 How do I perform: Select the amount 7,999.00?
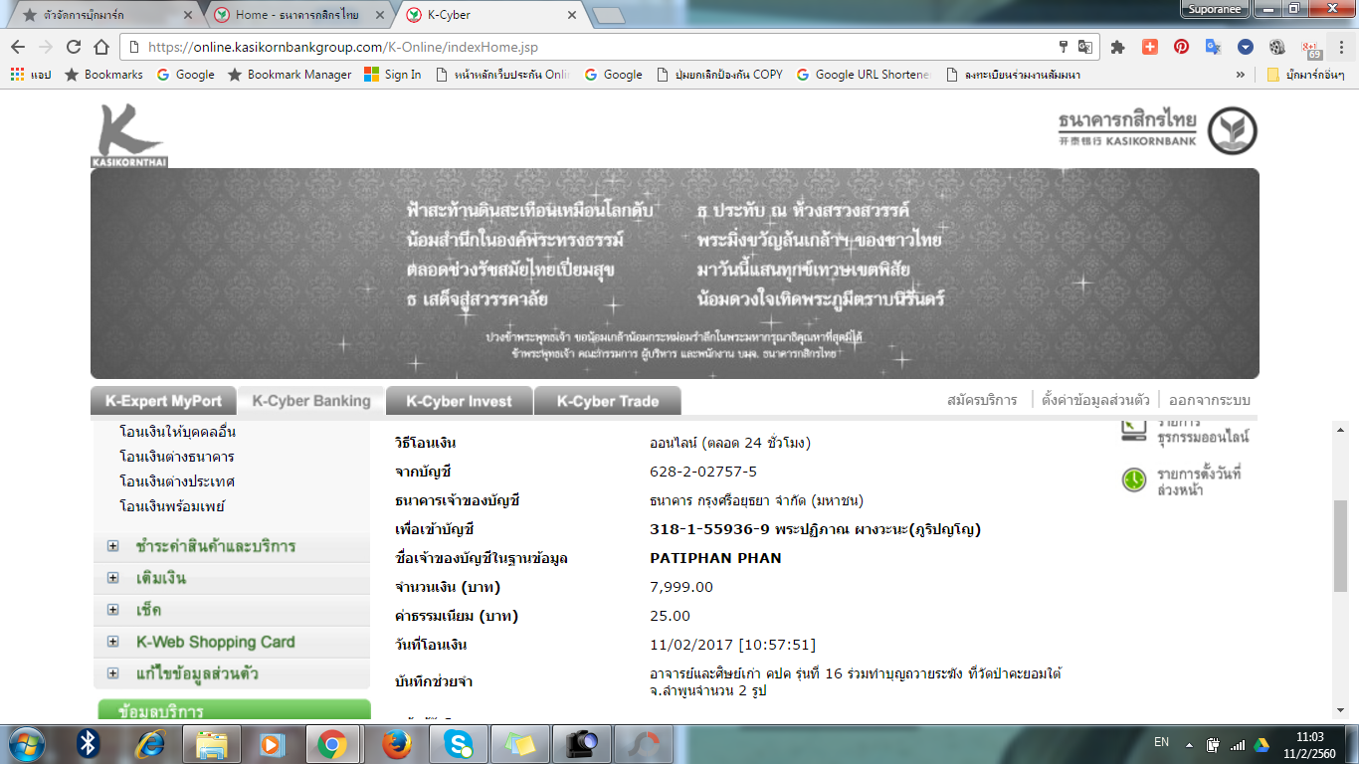click(681, 587)
